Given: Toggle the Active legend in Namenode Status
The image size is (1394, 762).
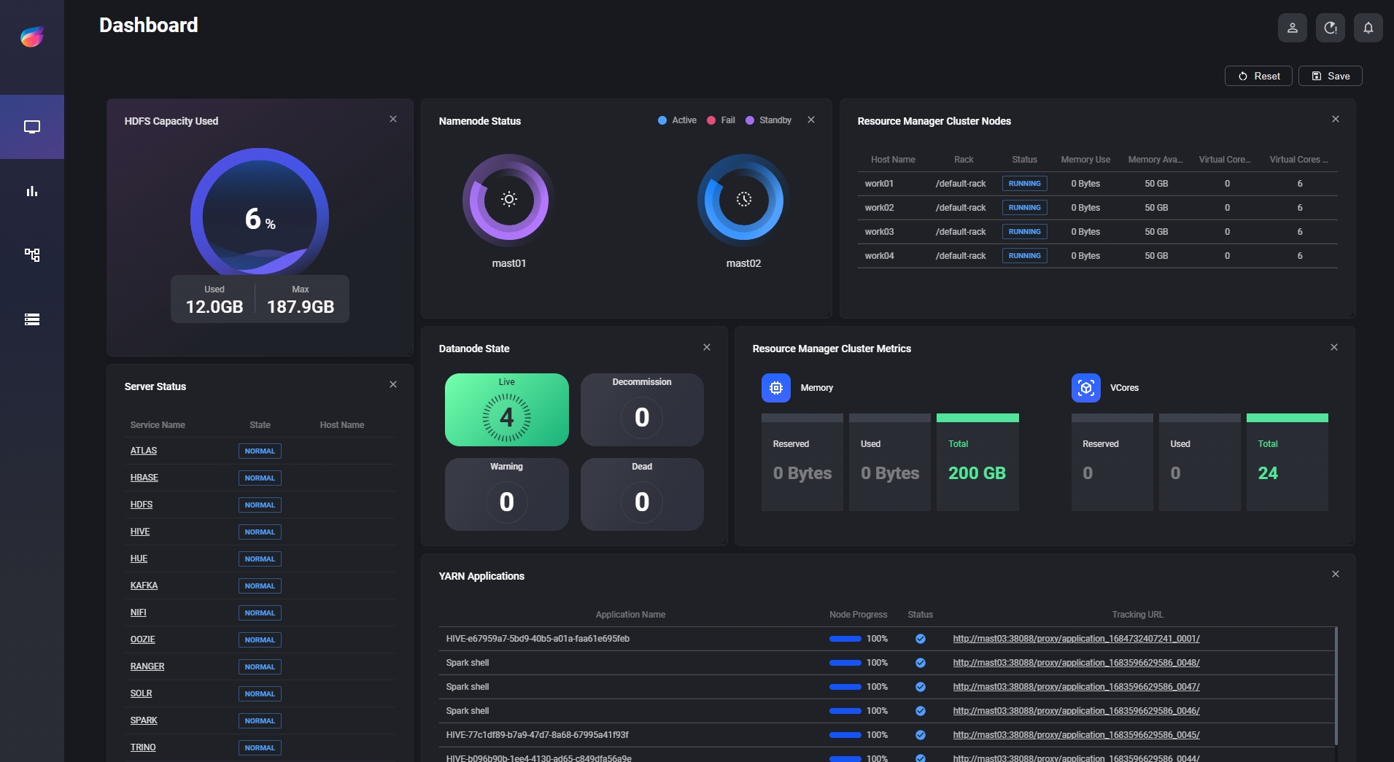Looking at the screenshot, I should pos(678,120).
